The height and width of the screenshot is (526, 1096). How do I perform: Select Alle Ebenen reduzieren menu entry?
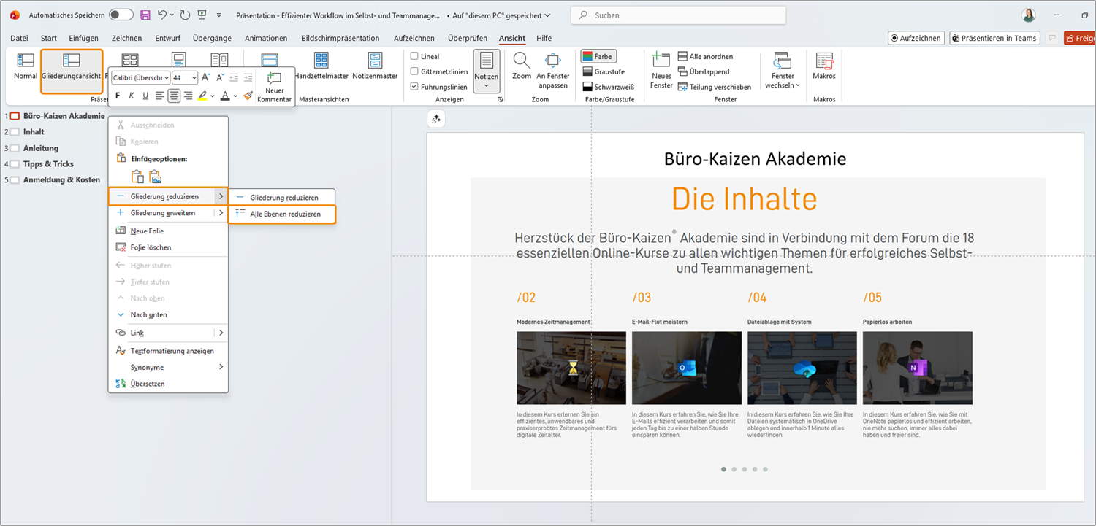coord(284,214)
